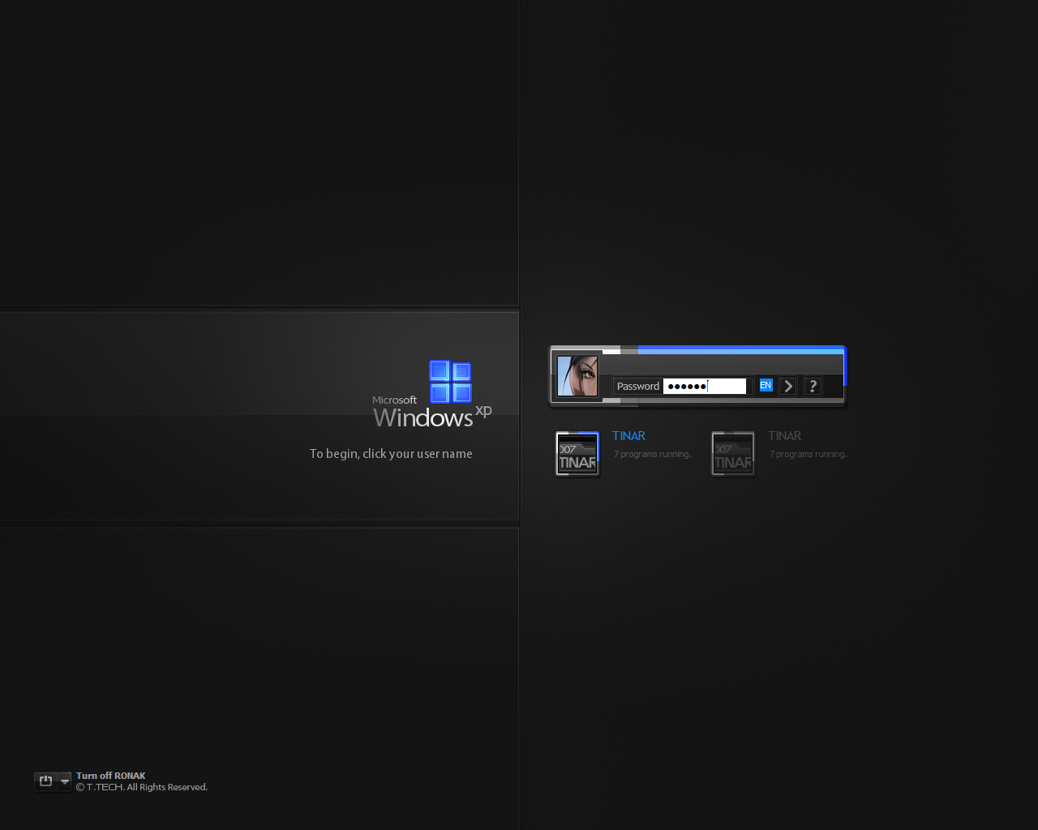This screenshot has width=1038, height=830.
Task: Click '7 programs running.' under blue TINAR
Action: [x=652, y=454]
